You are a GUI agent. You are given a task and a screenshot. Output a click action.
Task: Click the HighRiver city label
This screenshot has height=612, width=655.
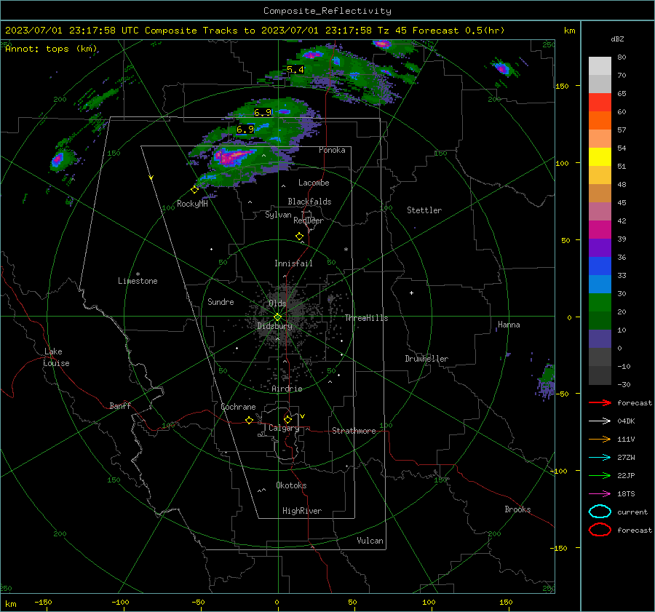[302, 511]
